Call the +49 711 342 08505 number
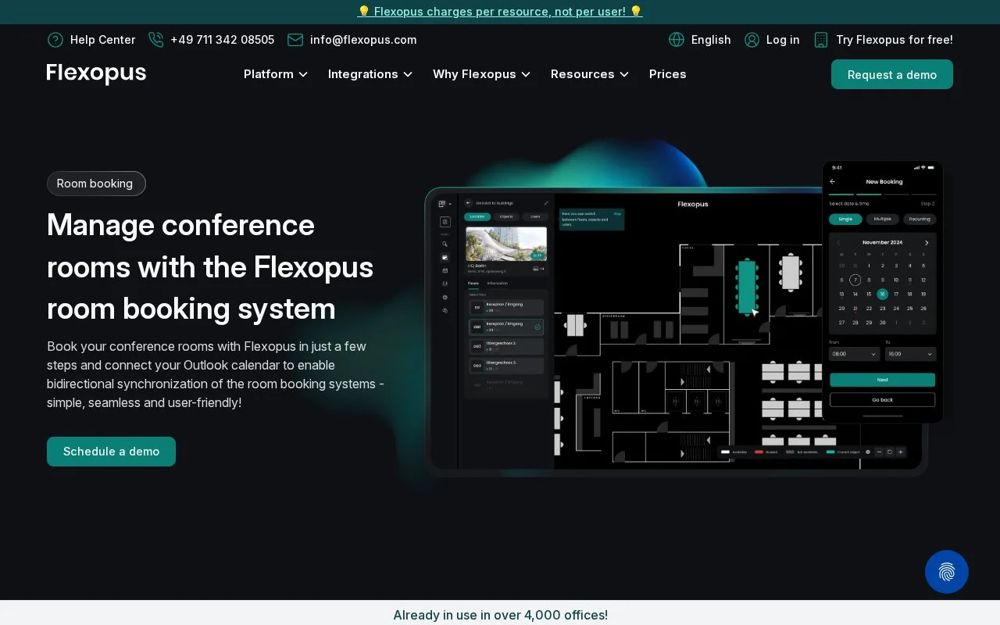1000x625 pixels. 222,40
